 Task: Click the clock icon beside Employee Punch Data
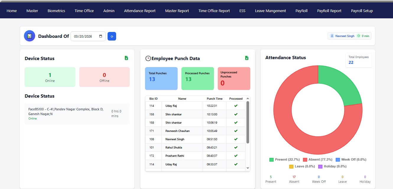click(148, 59)
